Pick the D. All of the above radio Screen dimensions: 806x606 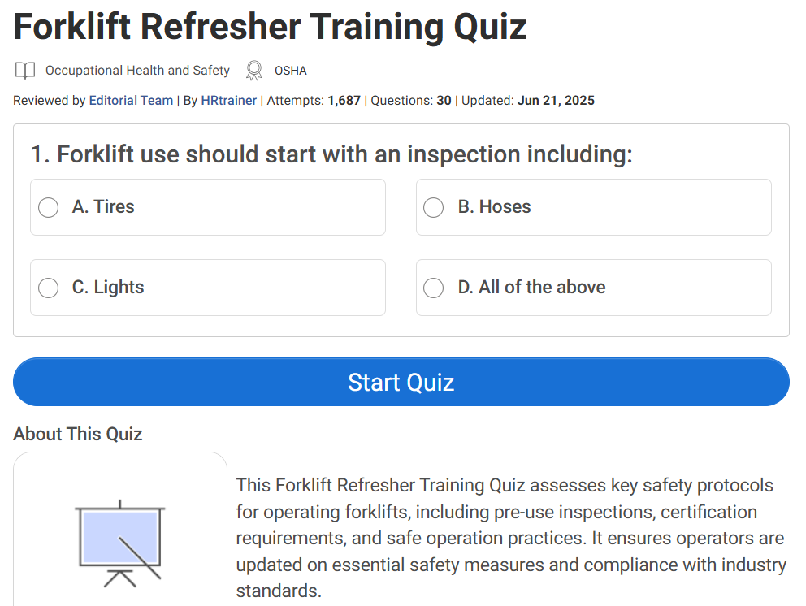[434, 288]
